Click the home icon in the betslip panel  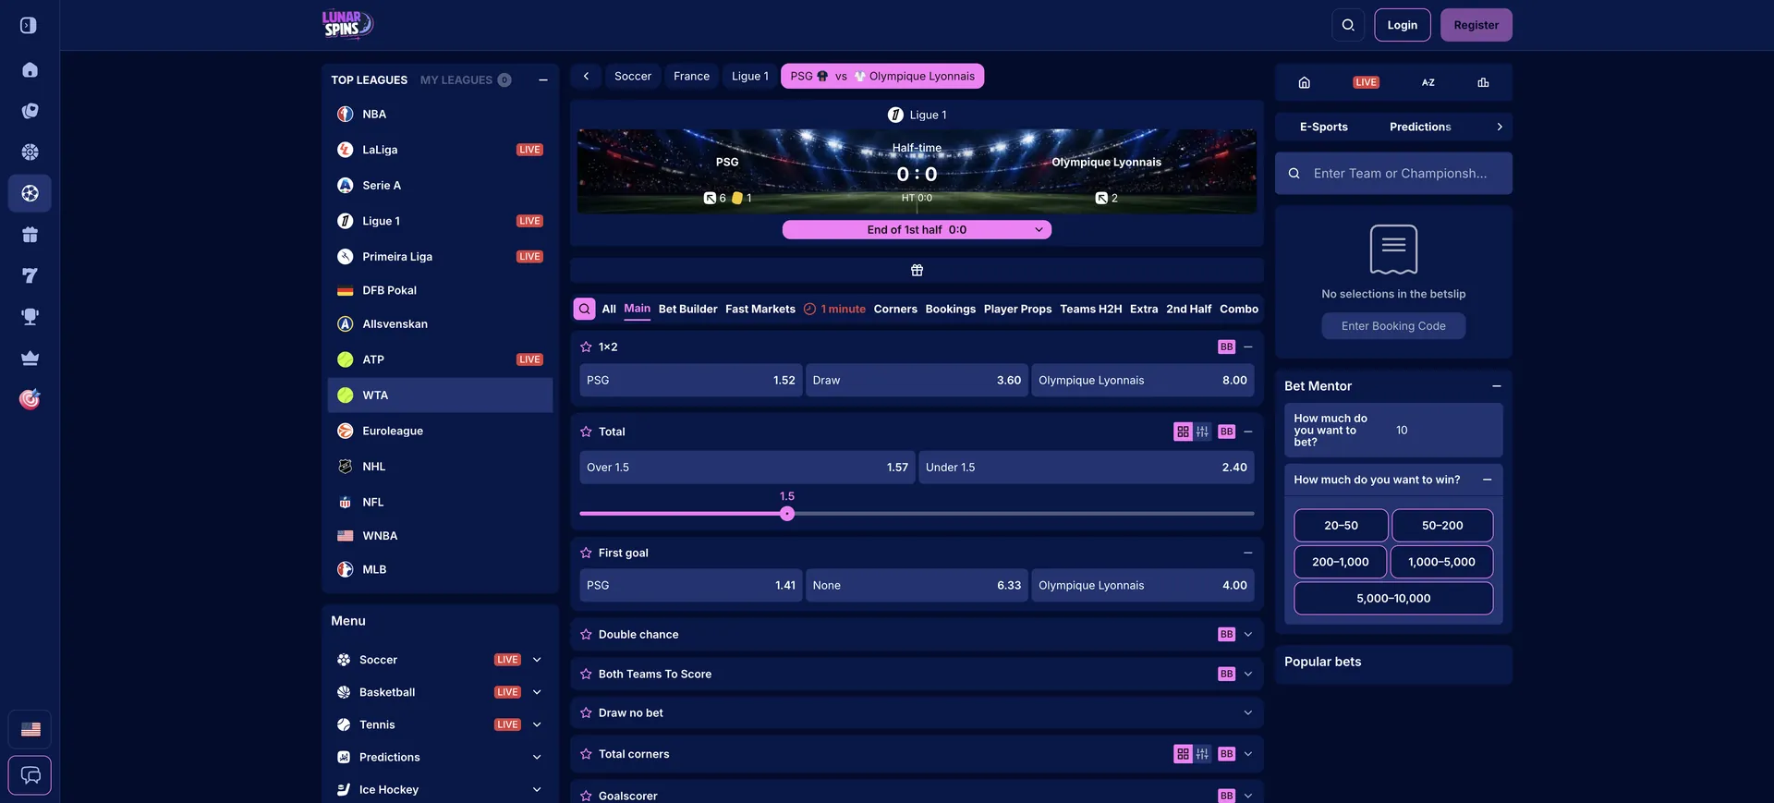point(1304,82)
